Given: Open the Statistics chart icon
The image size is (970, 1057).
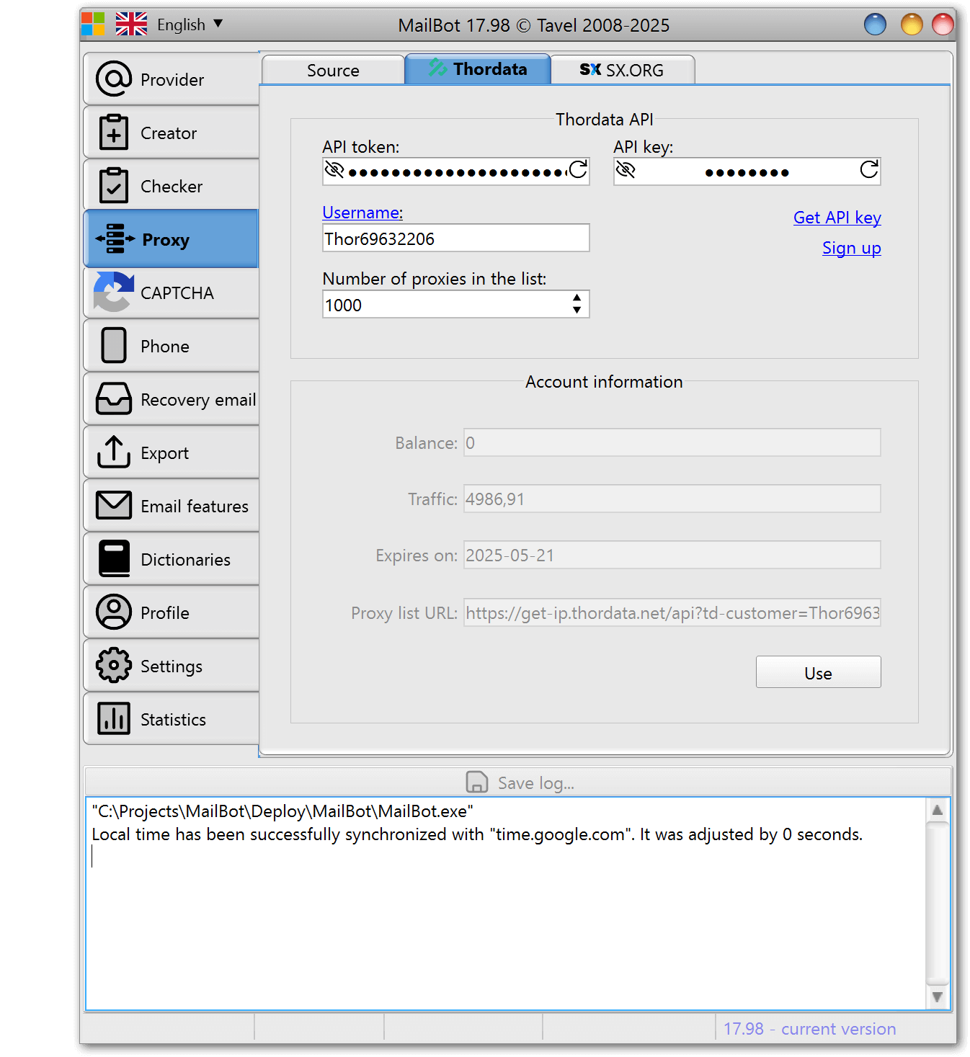Looking at the screenshot, I should pyautogui.click(x=114, y=718).
